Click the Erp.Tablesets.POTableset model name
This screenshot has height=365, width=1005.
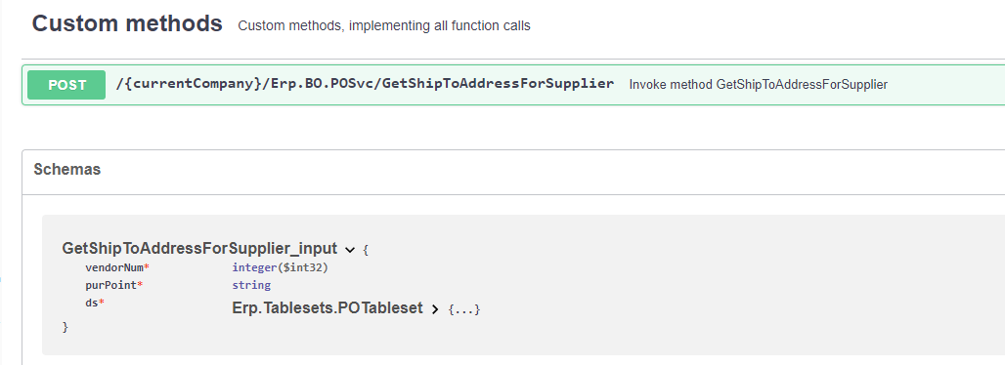[x=328, y=308]
